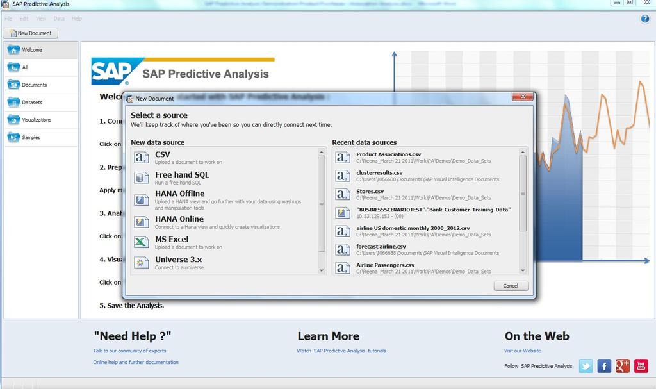Image resolution: width=656 pixels, height=389 pixels.
Task: Click the Bank-Customer-Training-Data HANA icon
Action: 343,212
